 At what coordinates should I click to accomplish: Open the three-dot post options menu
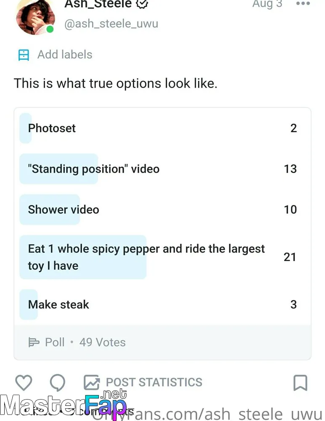303,3
